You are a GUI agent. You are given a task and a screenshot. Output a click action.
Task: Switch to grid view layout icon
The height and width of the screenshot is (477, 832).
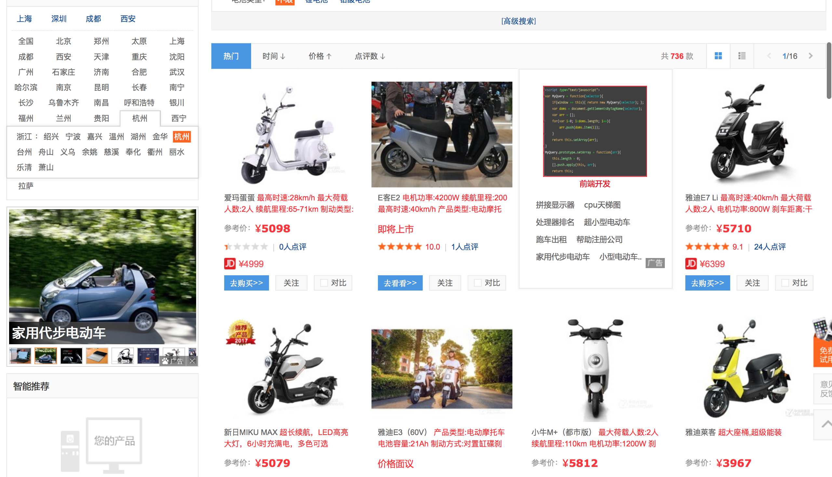coord(718,56)
